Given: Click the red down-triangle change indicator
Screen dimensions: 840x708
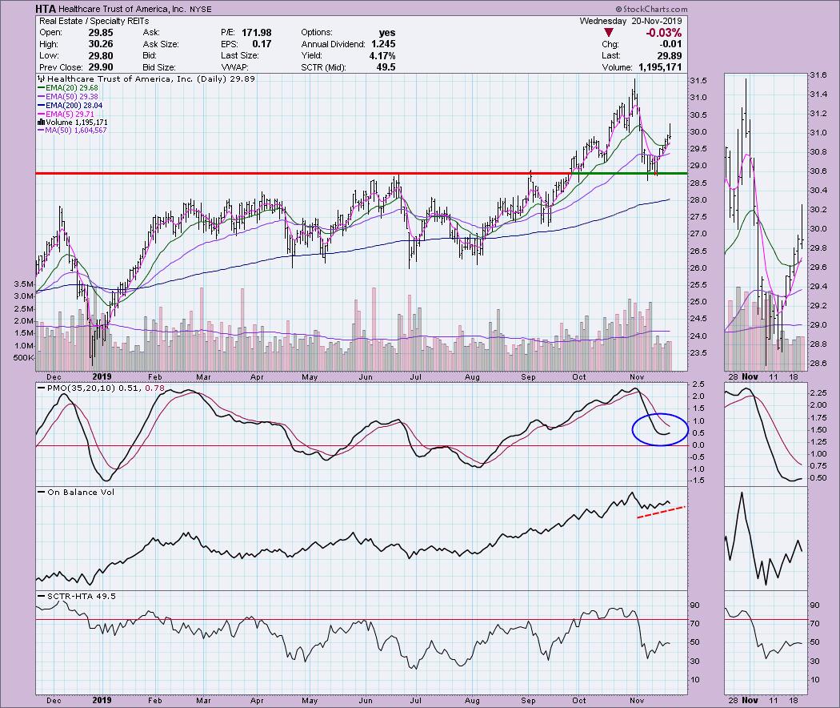Looking at the screenshot, I should (x=608, y=33).
